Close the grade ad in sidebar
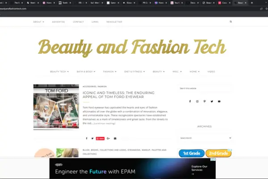 (x=231, y=150)
